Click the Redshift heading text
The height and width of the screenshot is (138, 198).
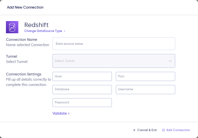(36, 25)
